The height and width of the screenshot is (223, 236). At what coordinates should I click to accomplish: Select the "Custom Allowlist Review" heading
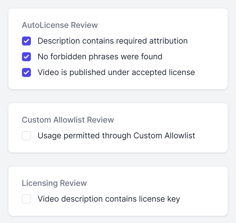pos(68,120)
